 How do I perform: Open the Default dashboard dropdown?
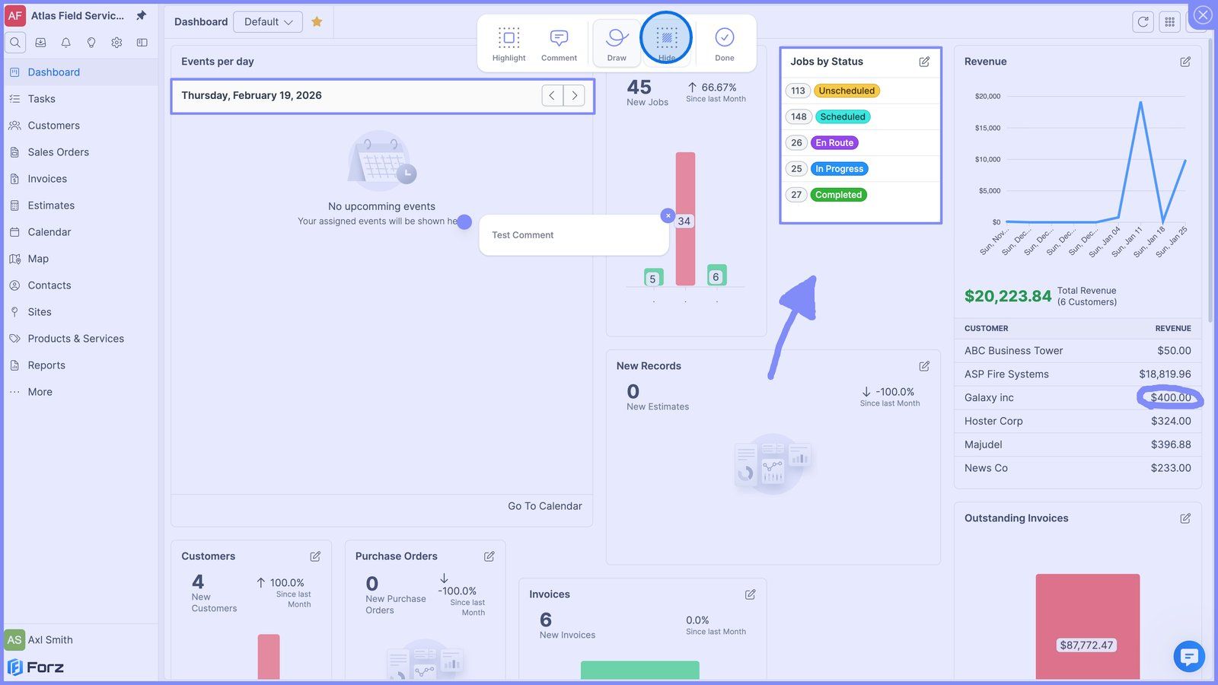(x=268, y=22)
